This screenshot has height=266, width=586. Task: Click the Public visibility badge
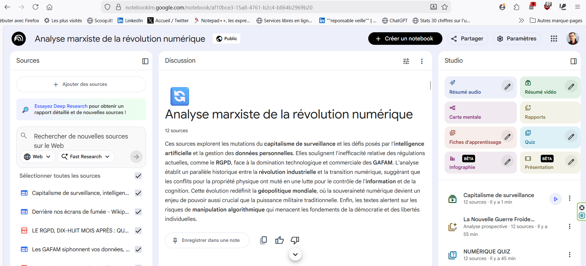click(227, 39)
